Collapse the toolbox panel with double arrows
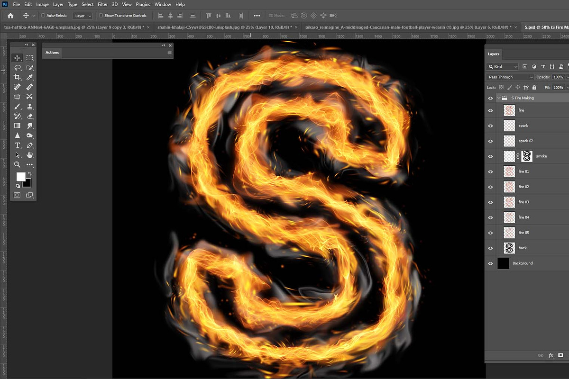 (x=27, y=45)
